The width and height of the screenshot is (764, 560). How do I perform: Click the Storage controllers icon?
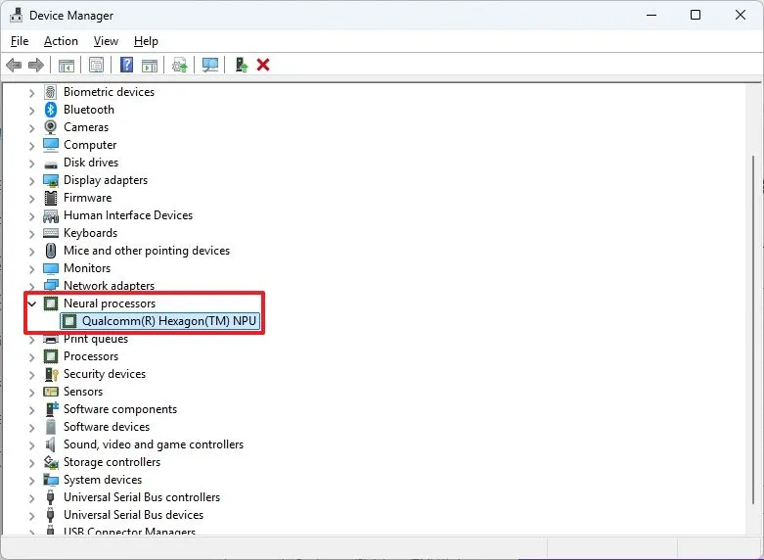pyautogui.click(x=51, y=462)
